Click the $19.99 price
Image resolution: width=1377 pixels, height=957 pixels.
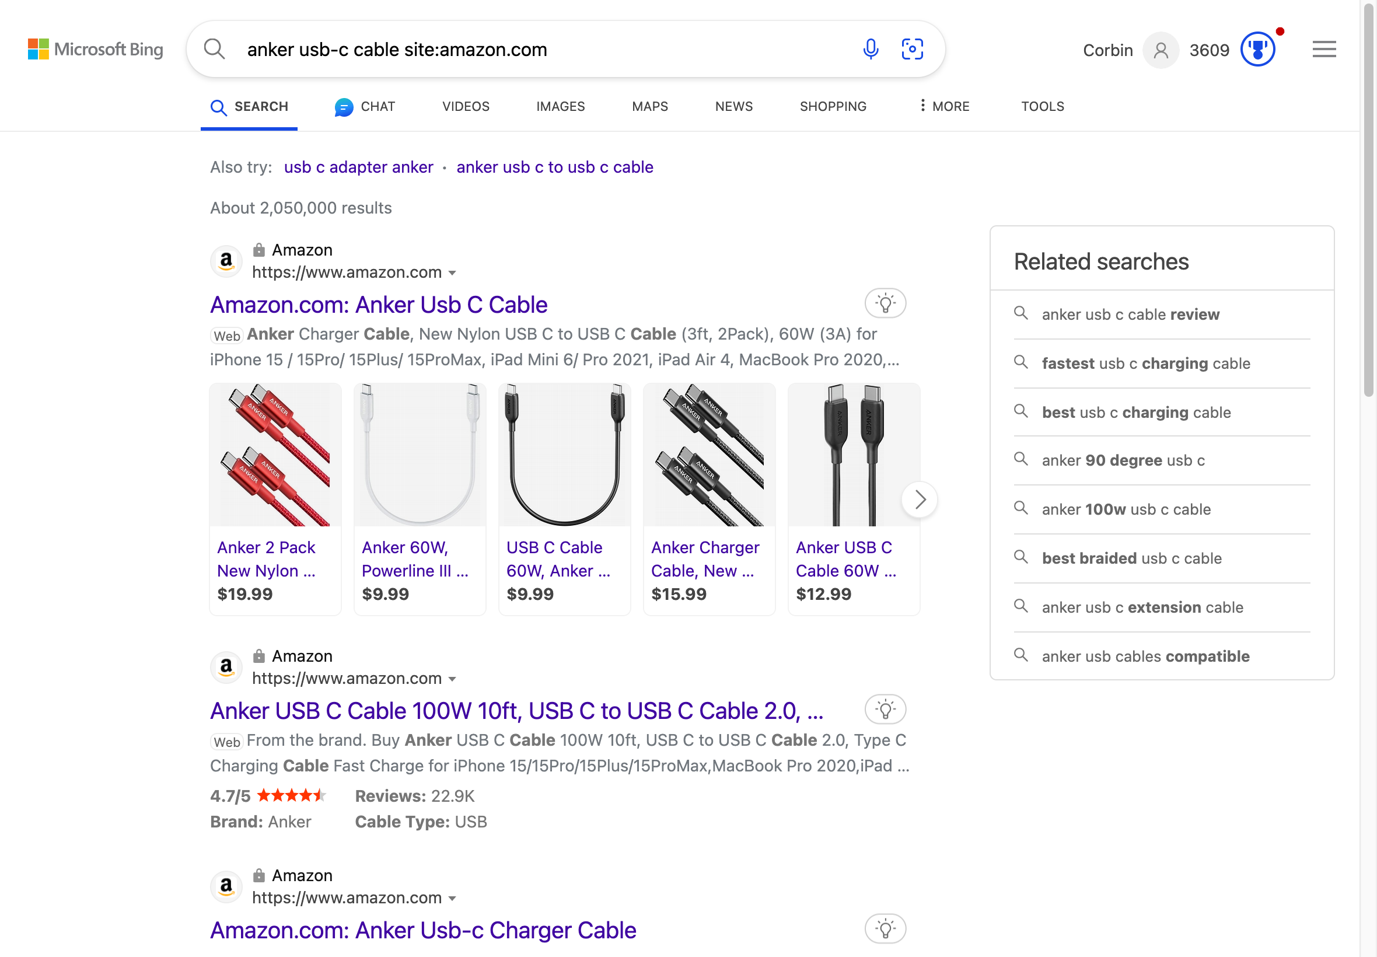pos(244,594)
